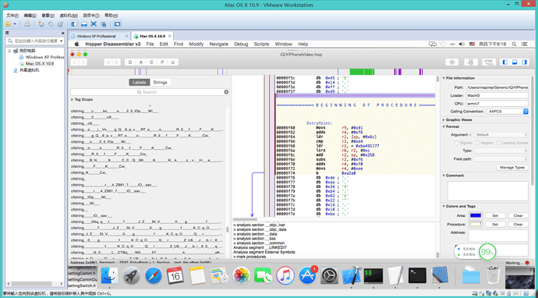
Task: Click VMware revert snapshot icon
Action: [51, 24]
